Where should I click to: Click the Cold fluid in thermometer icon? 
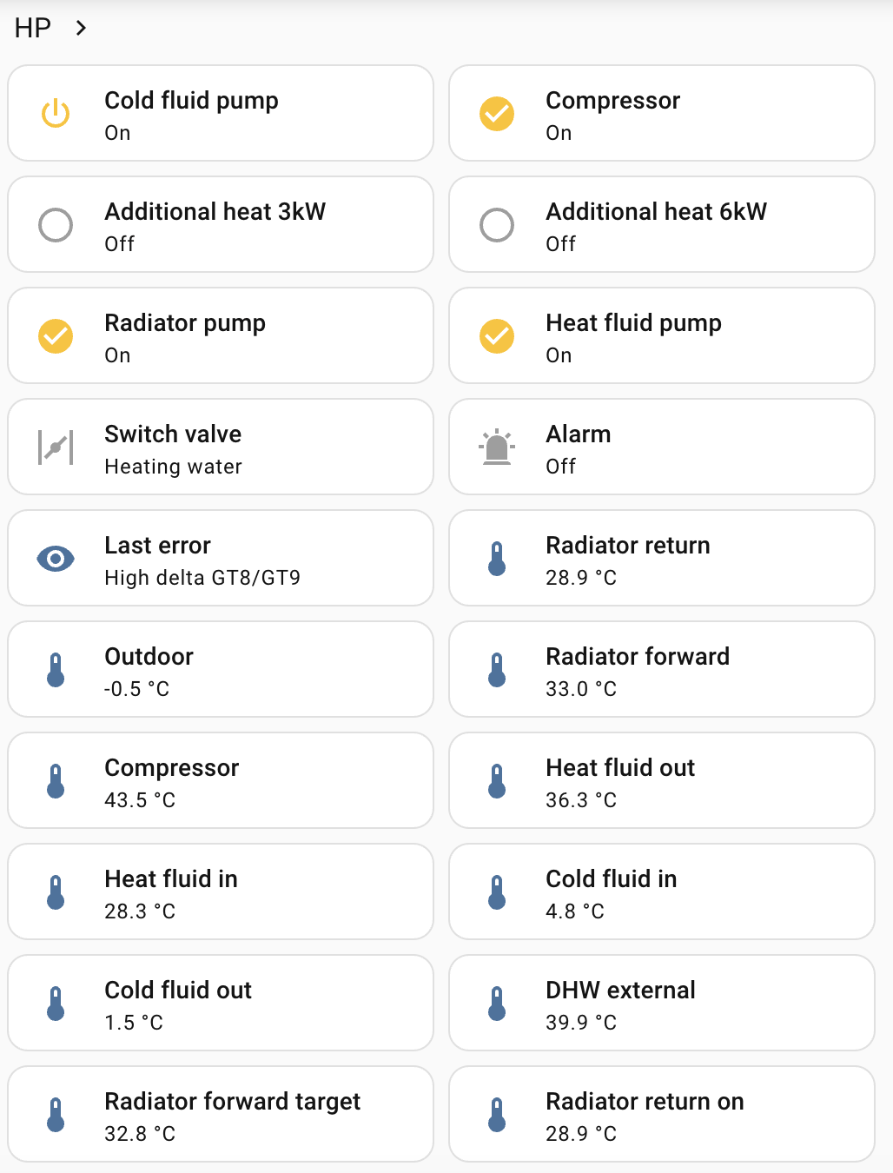coord(497,892)
